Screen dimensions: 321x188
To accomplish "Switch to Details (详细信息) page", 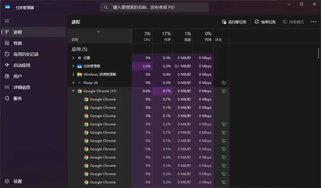I will pos(34,87).
